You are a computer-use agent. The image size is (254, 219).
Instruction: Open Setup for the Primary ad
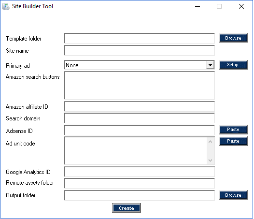pyautogui.click(x=233, y=65)
